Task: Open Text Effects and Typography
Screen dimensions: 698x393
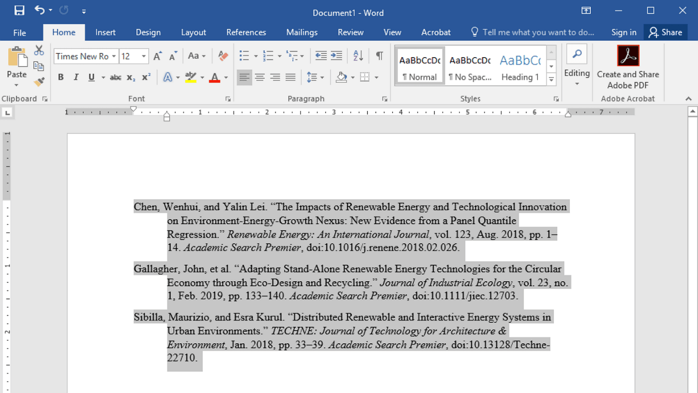Action: point(168,78)
